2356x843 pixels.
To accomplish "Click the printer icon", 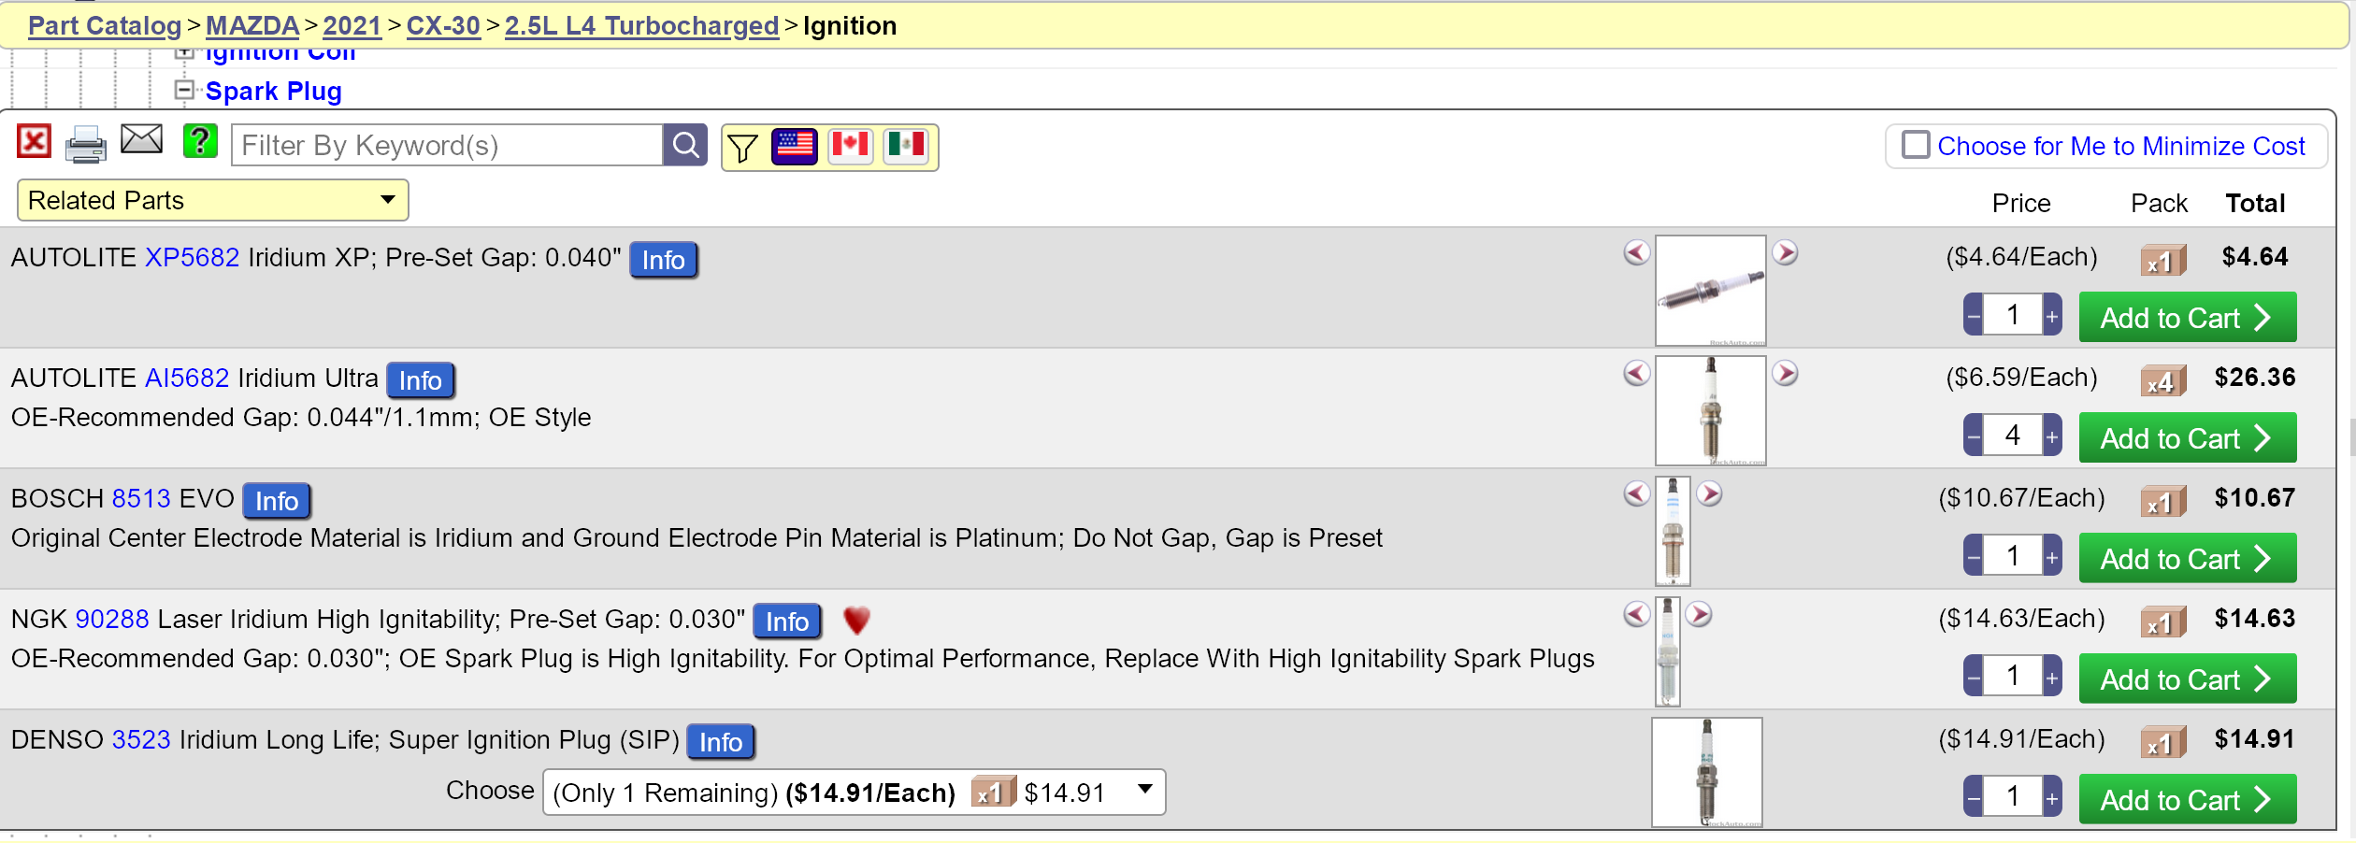I will pos(86,145).
